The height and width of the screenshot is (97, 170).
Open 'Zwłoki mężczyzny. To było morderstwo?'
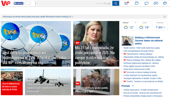coord(141,90)
